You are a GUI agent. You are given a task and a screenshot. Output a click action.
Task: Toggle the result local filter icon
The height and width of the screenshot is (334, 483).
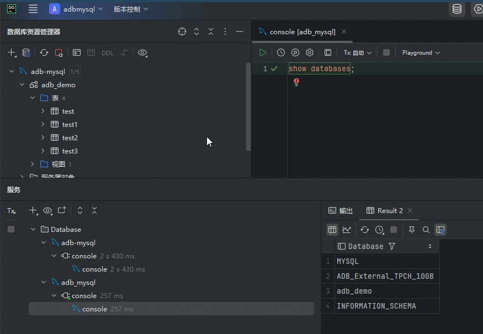[x=440, y=230]
